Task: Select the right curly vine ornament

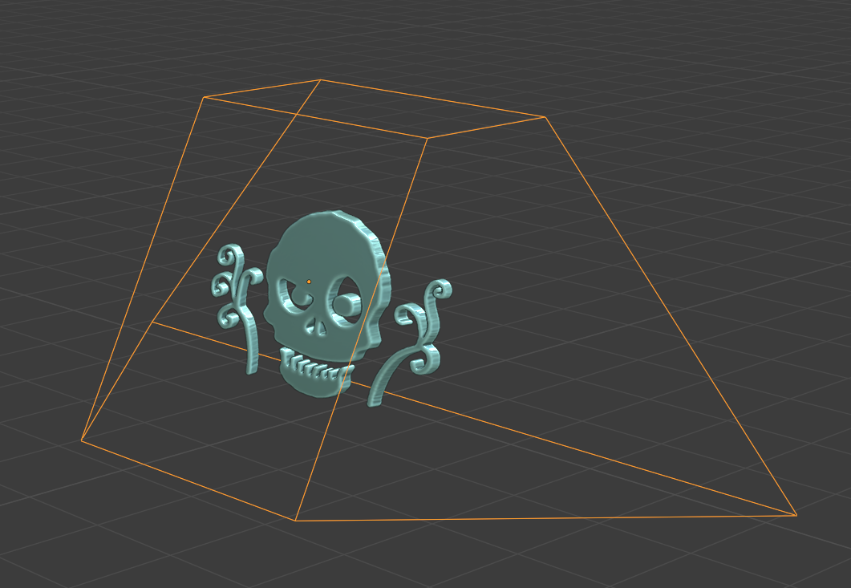Action: [x=410, y=342]
